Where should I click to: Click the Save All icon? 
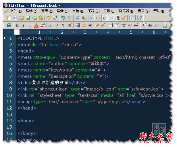coord(34,18)
